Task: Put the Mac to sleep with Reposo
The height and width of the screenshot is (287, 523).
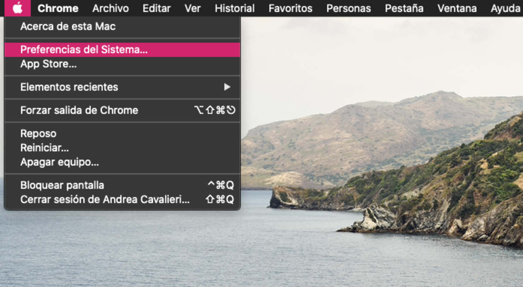Action: (x=38, y=134)
